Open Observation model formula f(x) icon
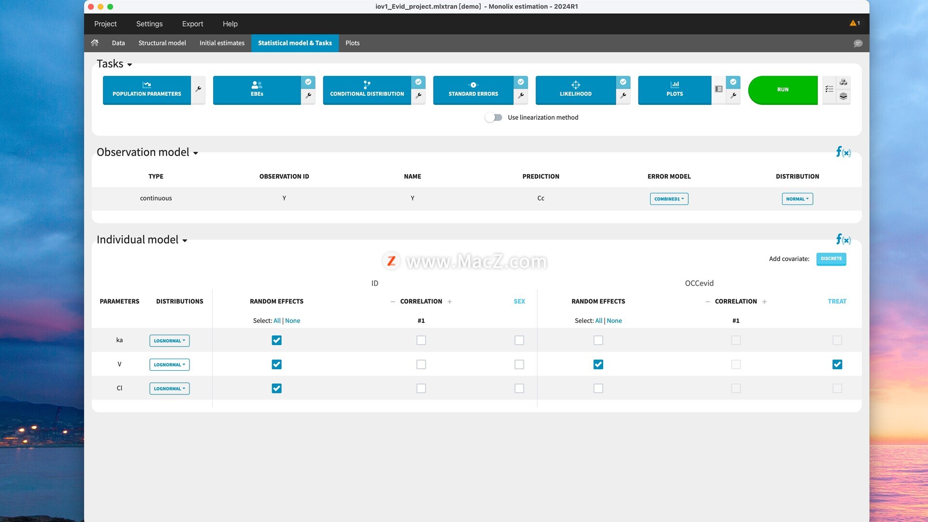Image resolution: width=928 pixels, height=522 pixels. (843, 152)
